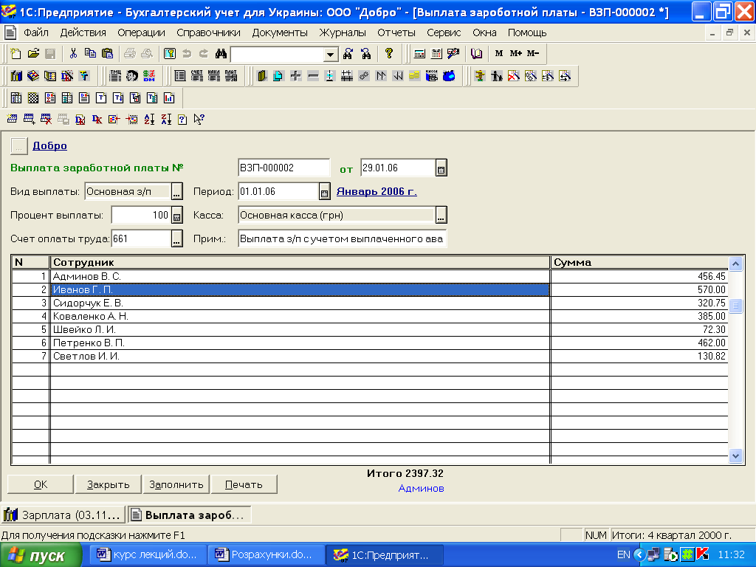Click the paste clipboard icon
Viewport: 756px width, 567px height.
[107, 54]
